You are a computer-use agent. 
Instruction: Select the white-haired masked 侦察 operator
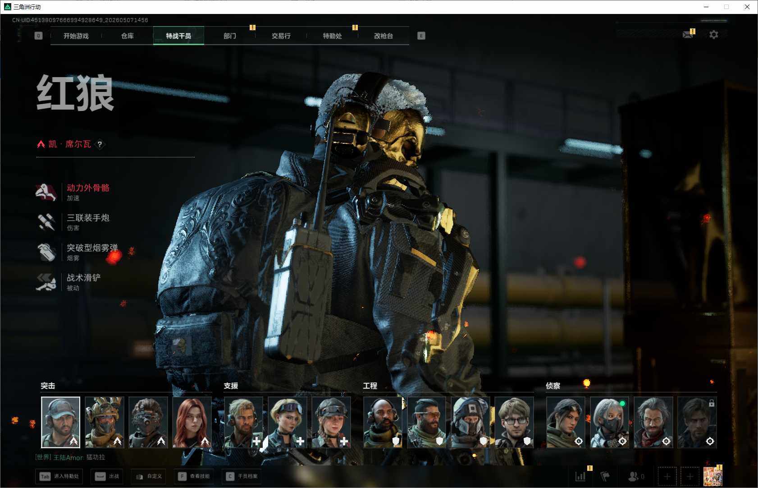tap(610, 422)
